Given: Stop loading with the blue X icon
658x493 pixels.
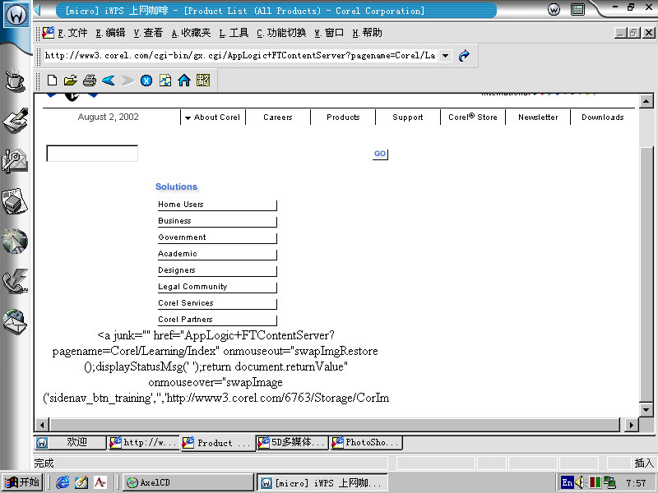Looking at the screenshot, I should coord(146,80).
